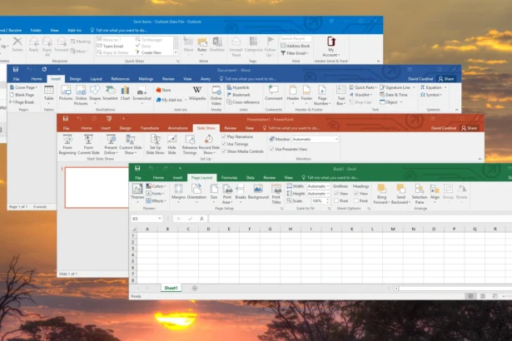
Task: Toggle Use Presenter View checkbox
Action: [271, 149]
